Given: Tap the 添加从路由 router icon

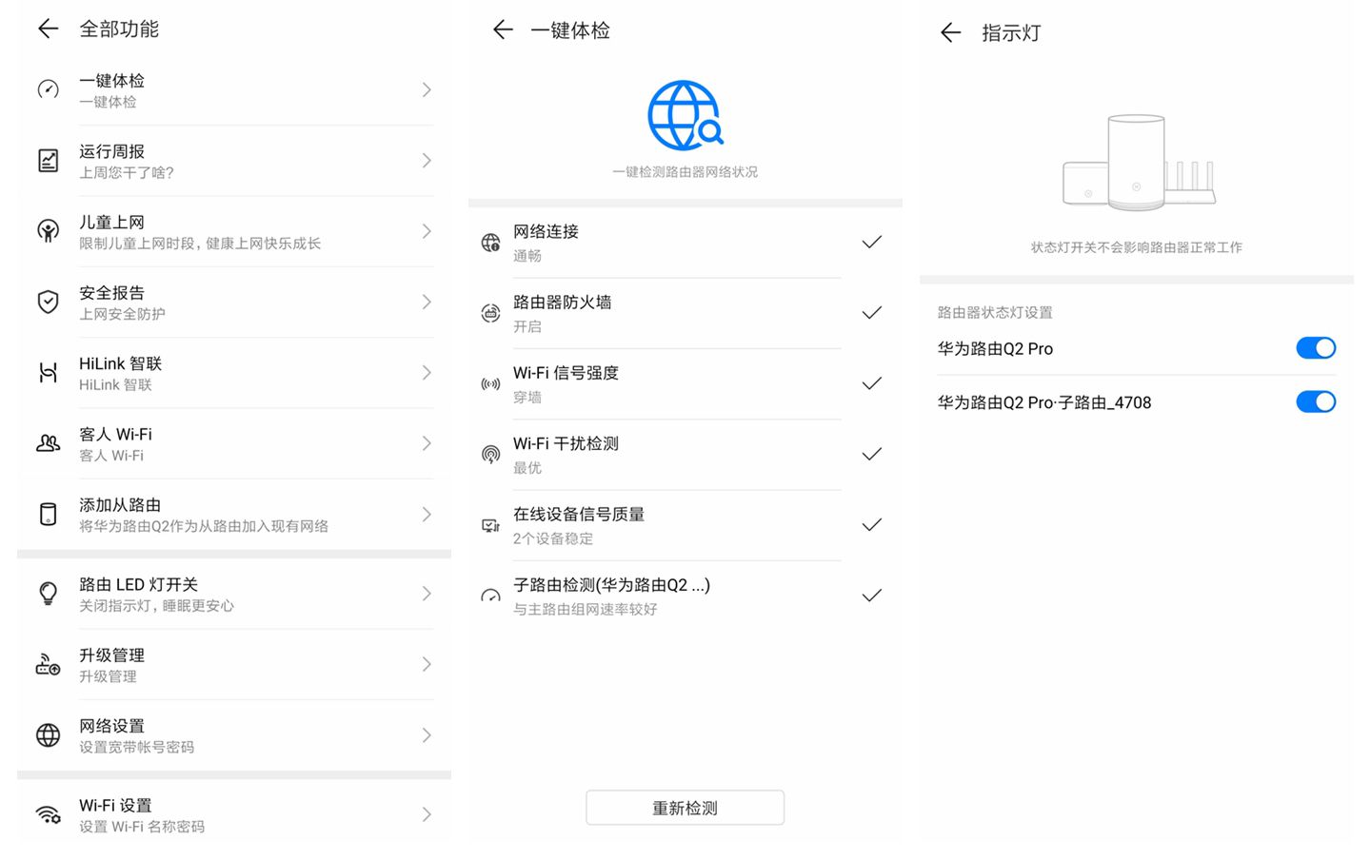Looking at the screenshot, I should click(x=48, y=514).
